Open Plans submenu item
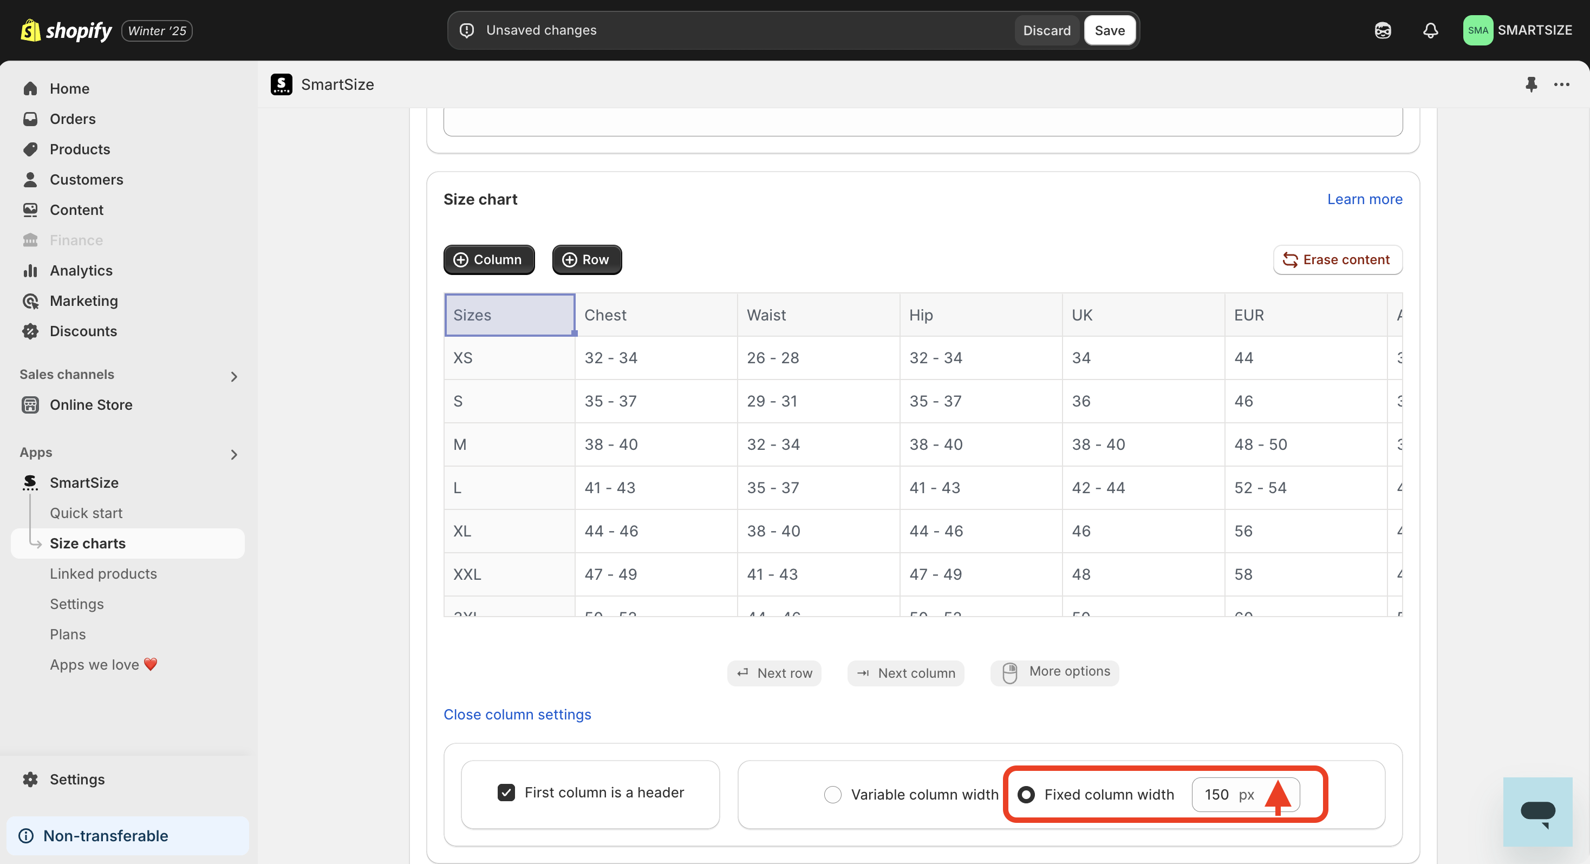 (x=68, y=634)
